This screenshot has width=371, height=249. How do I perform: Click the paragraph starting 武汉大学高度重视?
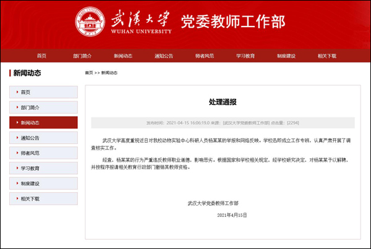(x=221, y=144)
